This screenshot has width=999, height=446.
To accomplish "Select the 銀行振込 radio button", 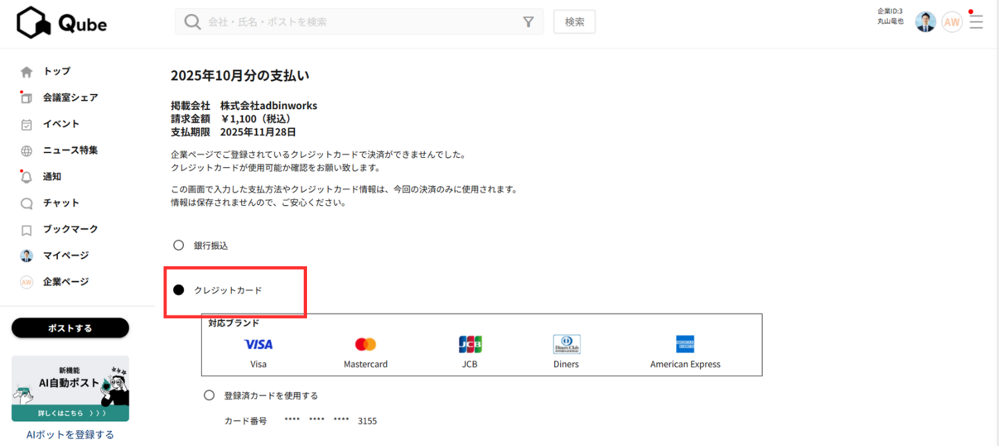I will [178, 245].
